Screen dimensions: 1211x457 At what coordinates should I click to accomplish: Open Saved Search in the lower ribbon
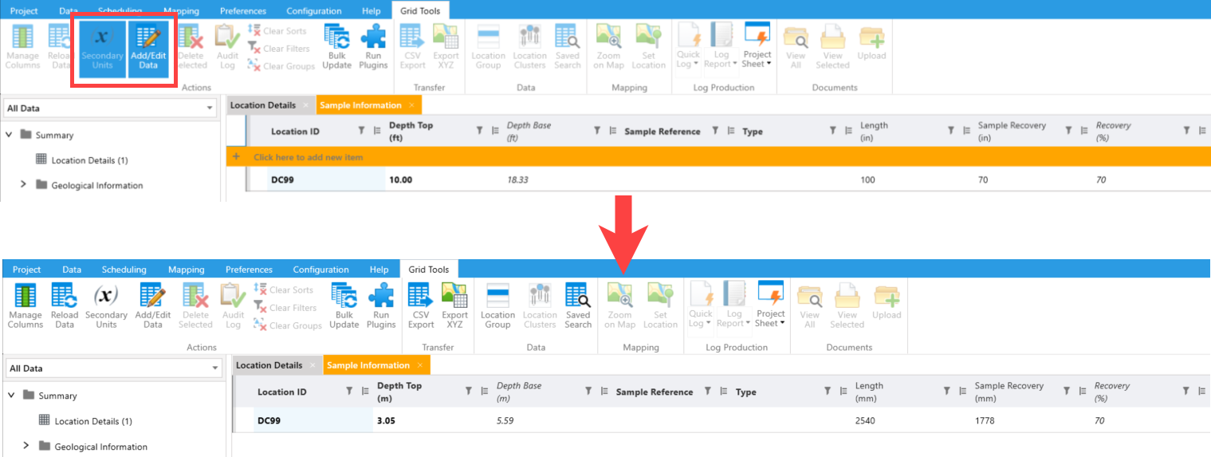[x=578, y=305]
